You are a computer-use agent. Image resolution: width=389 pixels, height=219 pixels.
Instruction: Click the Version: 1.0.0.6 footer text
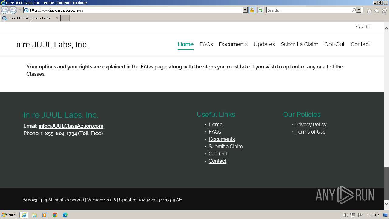[x=102, y=200]
